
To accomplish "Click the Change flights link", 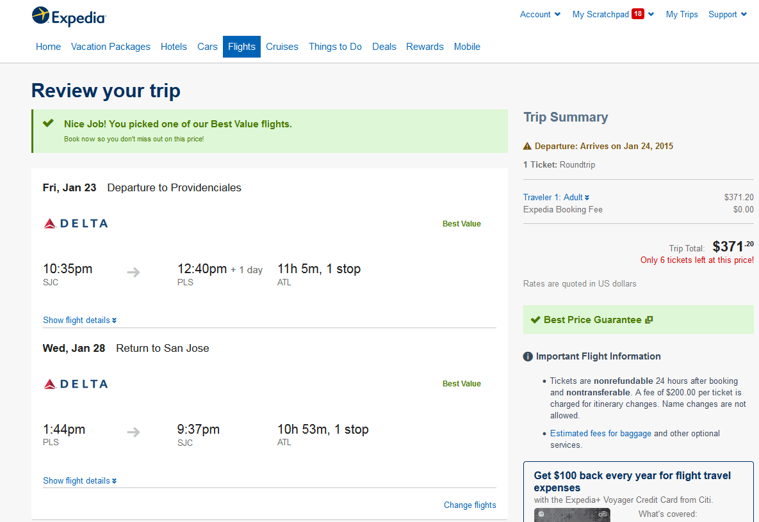I will click(469, 505).
